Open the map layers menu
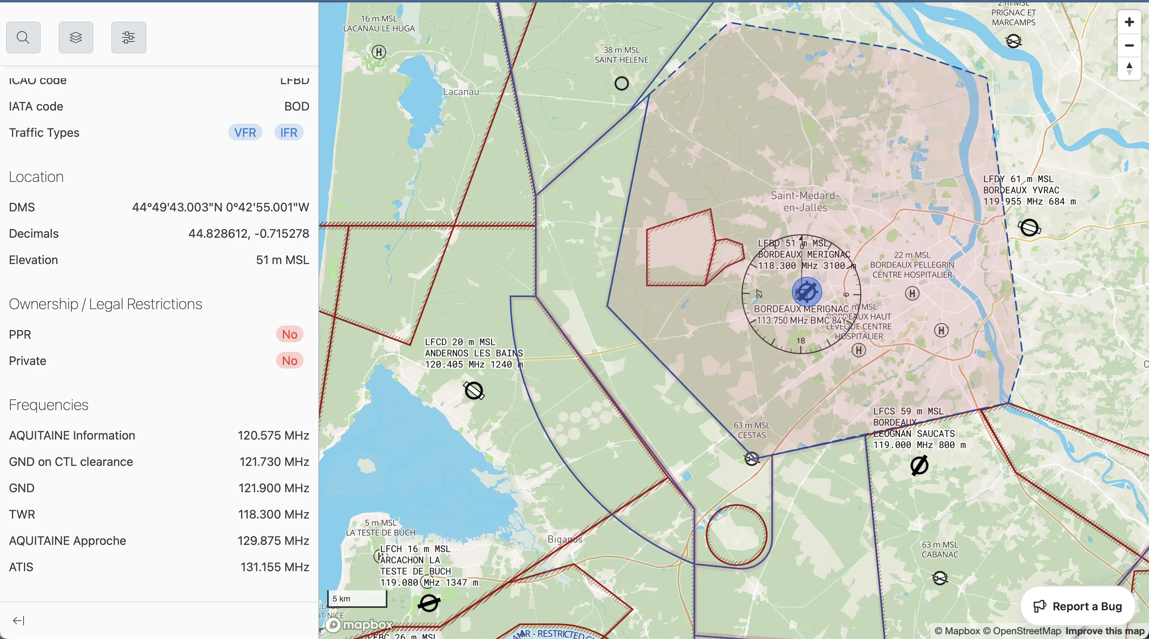This screenshot has width=1149, height=639. click(76, 37)
